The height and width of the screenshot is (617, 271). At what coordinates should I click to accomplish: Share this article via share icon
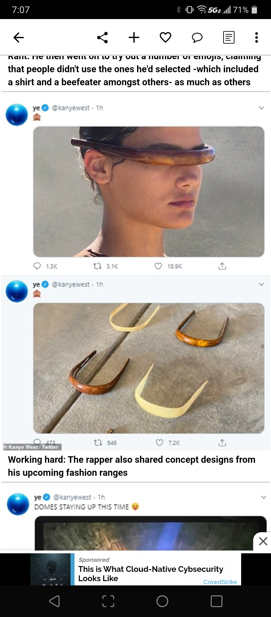[102, 38]
